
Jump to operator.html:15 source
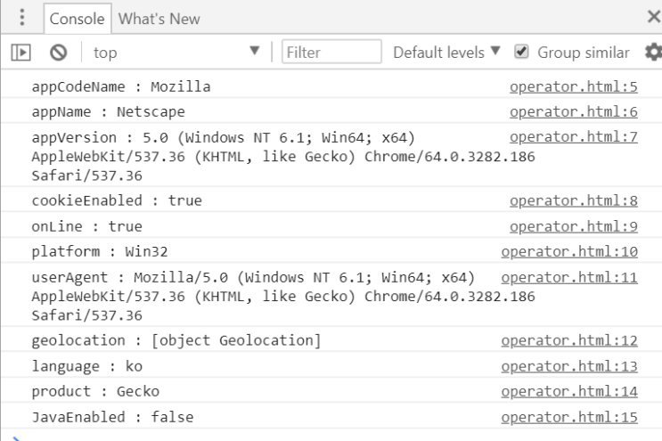pos(569,417)
